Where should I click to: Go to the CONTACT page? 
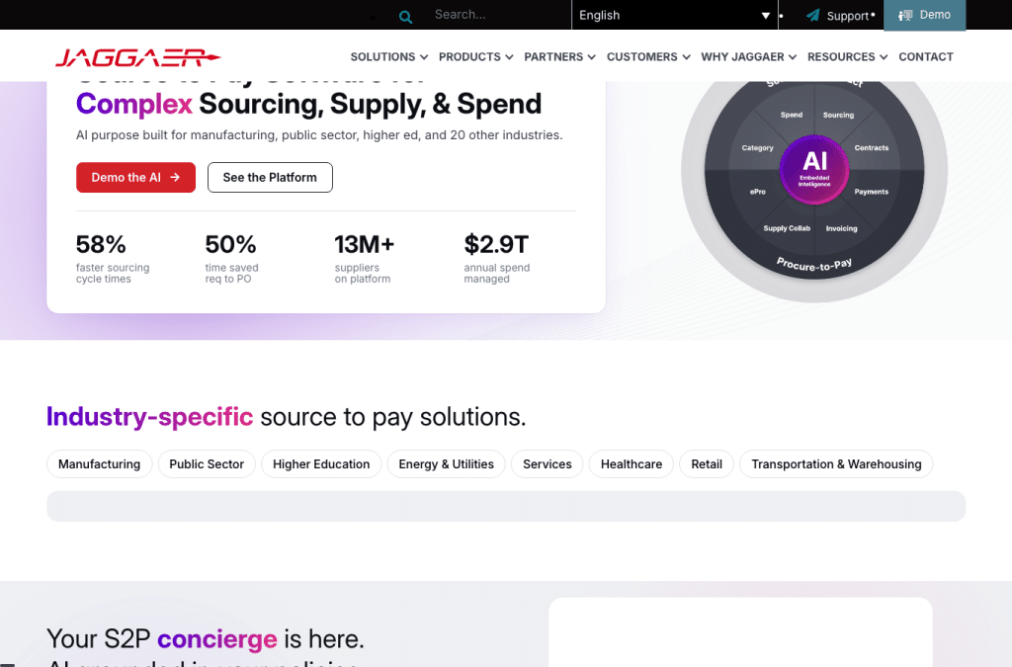point(926,56)
